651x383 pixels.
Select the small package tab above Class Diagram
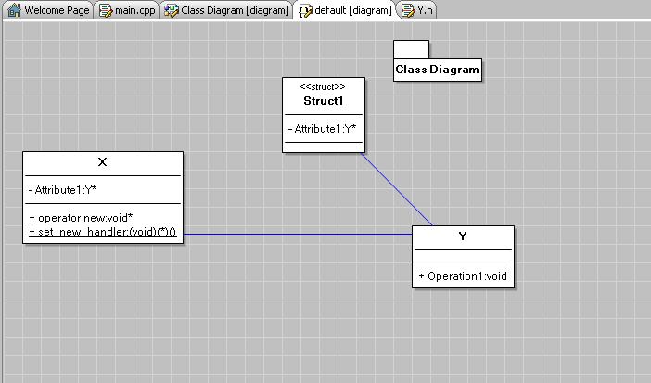[411, 49]
